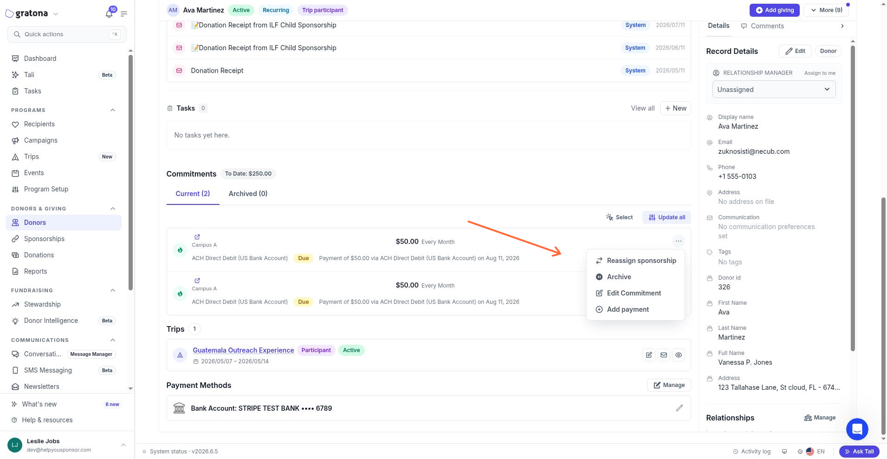
Task: Manage Relationships button
Action: (x=820, y=418)
